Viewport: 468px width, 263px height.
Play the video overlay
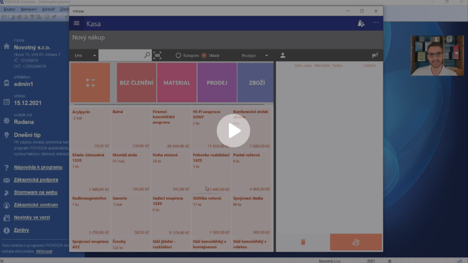(x=233, y=131)
